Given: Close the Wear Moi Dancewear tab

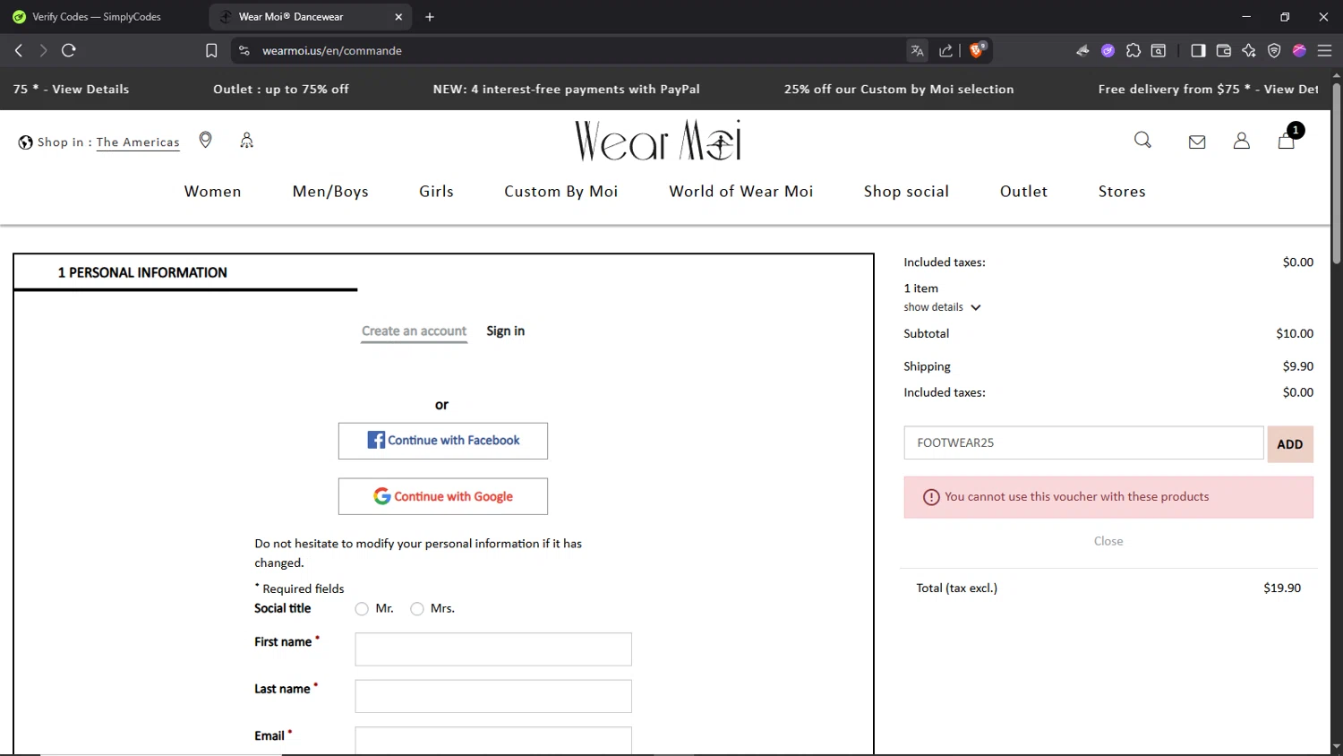Looking at the screenshot, I should pos(398,17).
